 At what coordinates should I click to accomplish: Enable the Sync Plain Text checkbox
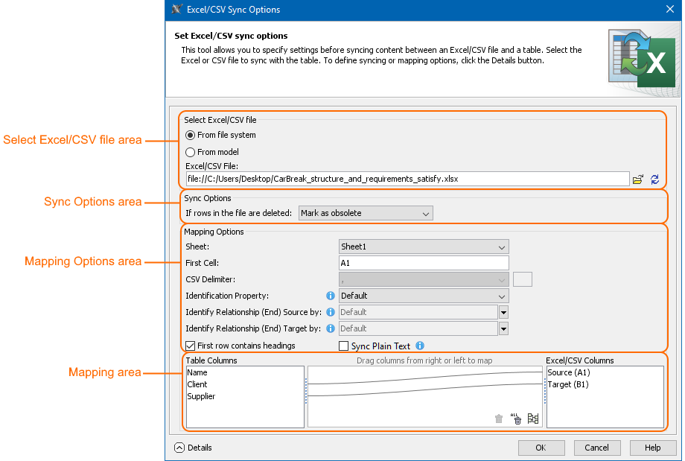pos(344,346)
